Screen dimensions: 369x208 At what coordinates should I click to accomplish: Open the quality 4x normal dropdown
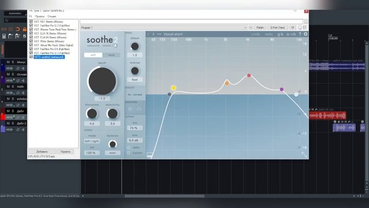click(x=135, y=95)
